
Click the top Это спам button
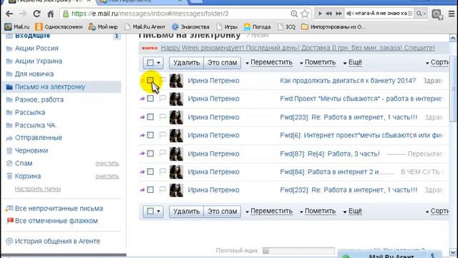[x=223, y=63]
